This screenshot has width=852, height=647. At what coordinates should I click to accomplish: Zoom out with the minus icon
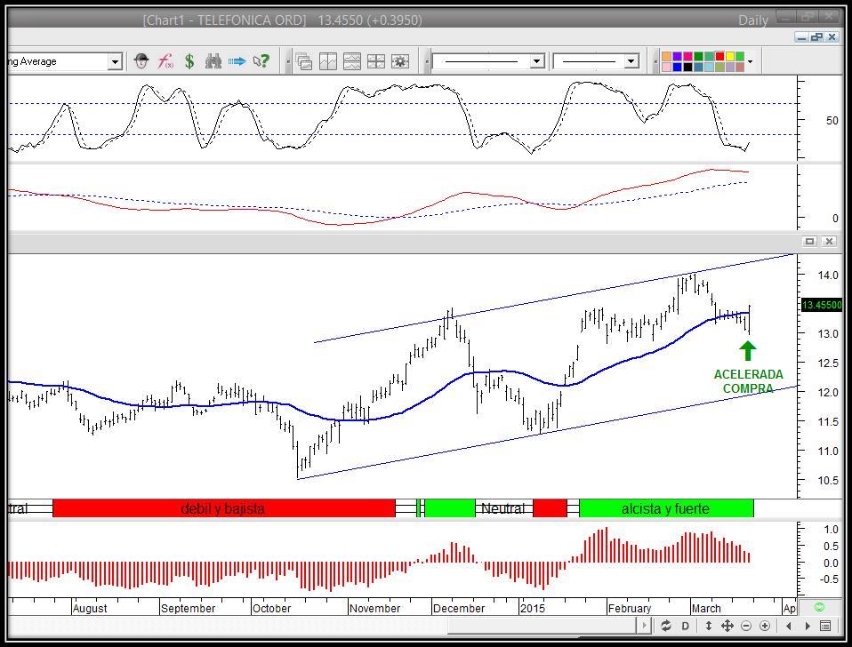tap(746, 626)
